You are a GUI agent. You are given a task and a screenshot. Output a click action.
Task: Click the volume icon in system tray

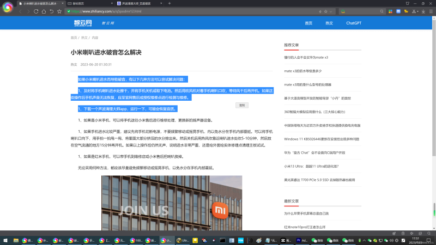click(x=391, y=241)
